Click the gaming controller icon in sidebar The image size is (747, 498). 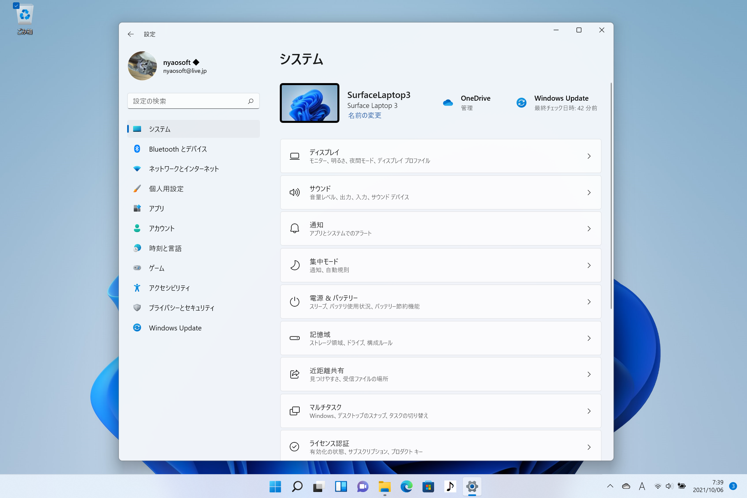click(x=137, y=268)
